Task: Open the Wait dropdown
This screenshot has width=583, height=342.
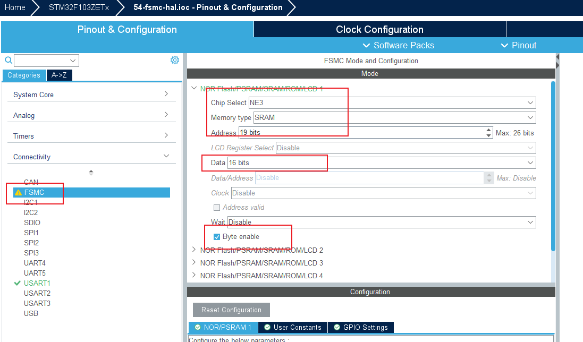Action: point(530,223)
